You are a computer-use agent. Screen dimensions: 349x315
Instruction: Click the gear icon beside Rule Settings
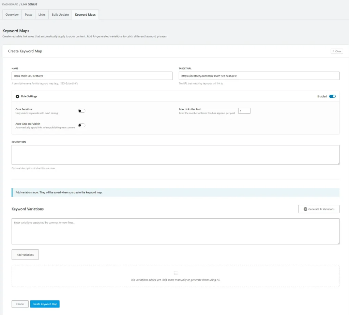click(17, 96)
